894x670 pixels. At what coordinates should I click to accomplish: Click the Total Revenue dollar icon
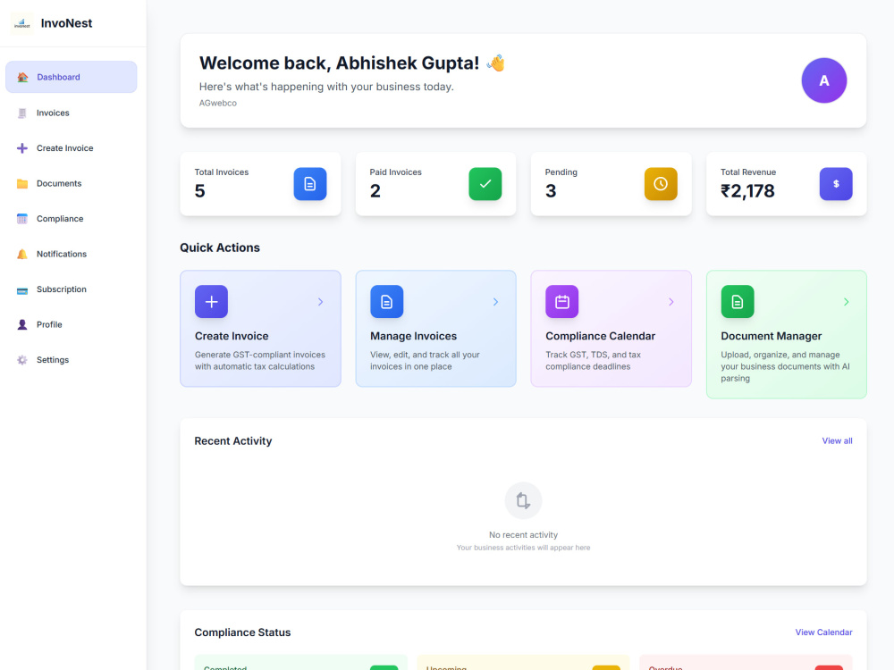(836, 184)
